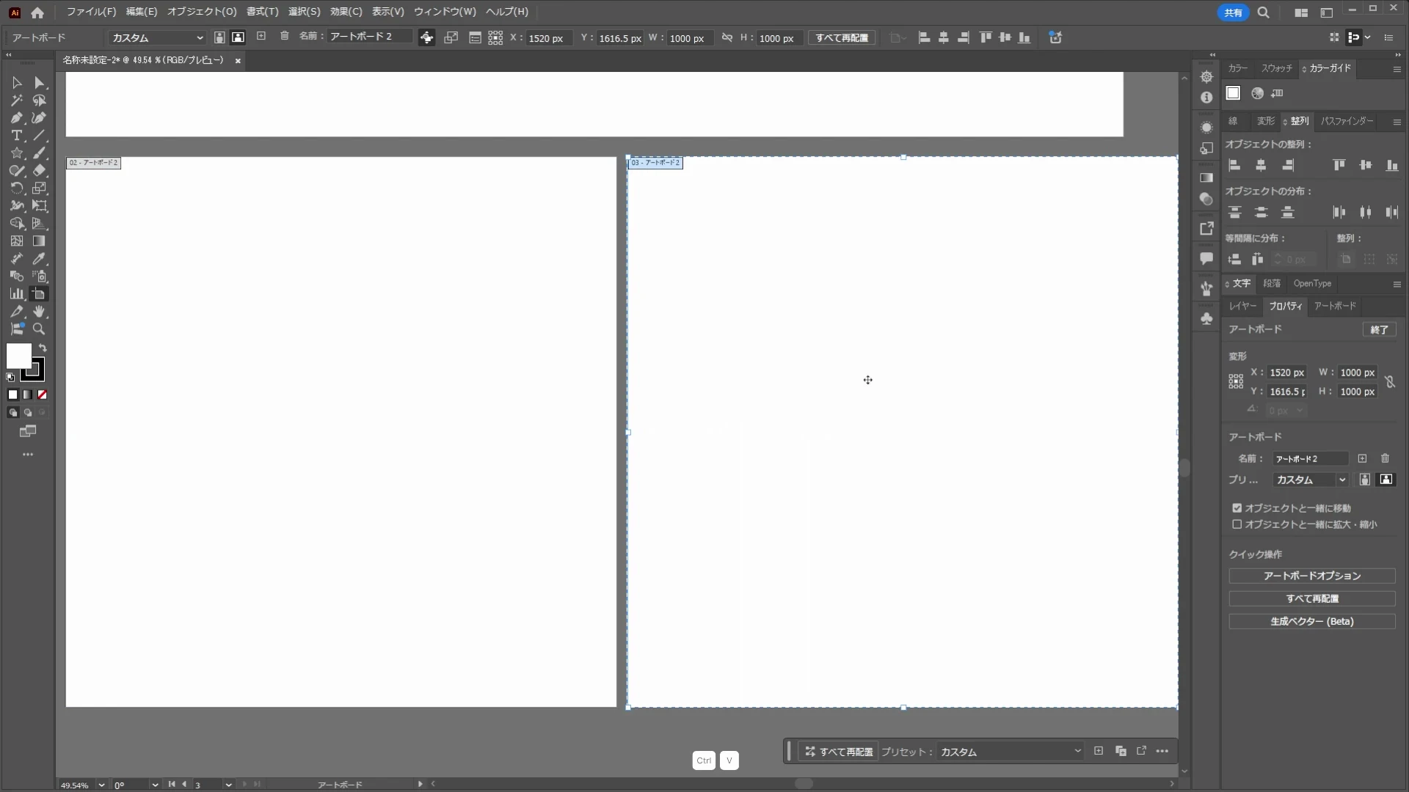Viewport: 1409px width, 792px height.
Task: Select the Hand tool
Action: 40,312
